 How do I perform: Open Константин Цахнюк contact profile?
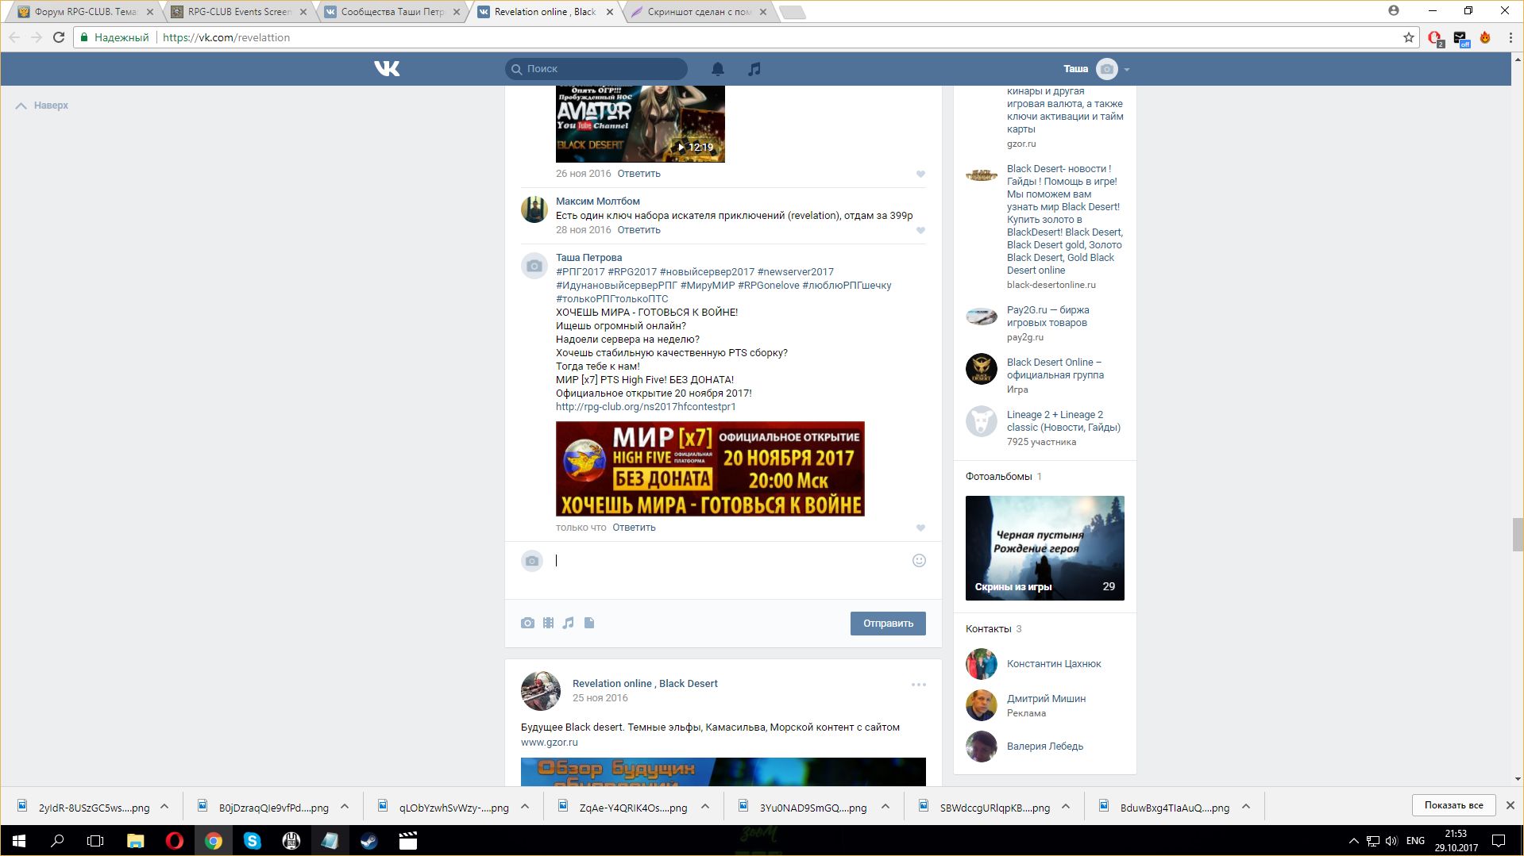pyautogui.click(x=1054, y=664)
